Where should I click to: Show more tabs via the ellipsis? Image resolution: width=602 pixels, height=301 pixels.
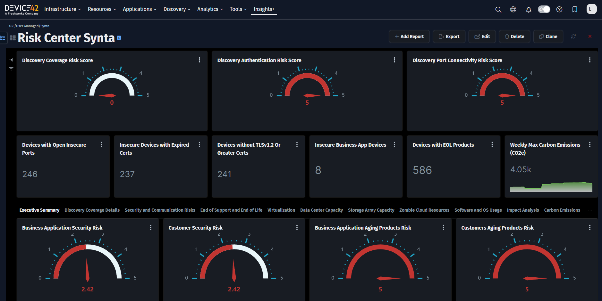[590, 210]
